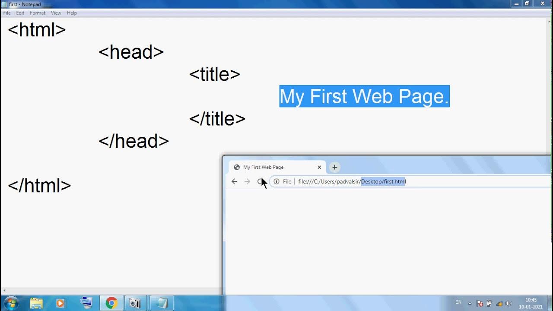This screenshot has height=311, width=553.
Task: Close the 'My First Web Page.' browser tab
Action: click(319, 167)
